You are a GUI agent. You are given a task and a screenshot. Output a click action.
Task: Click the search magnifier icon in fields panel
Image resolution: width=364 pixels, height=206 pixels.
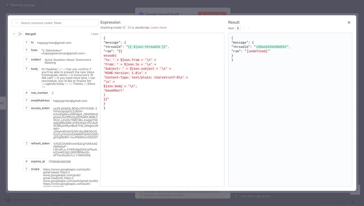pyautogui.click(x=16, y=23)
